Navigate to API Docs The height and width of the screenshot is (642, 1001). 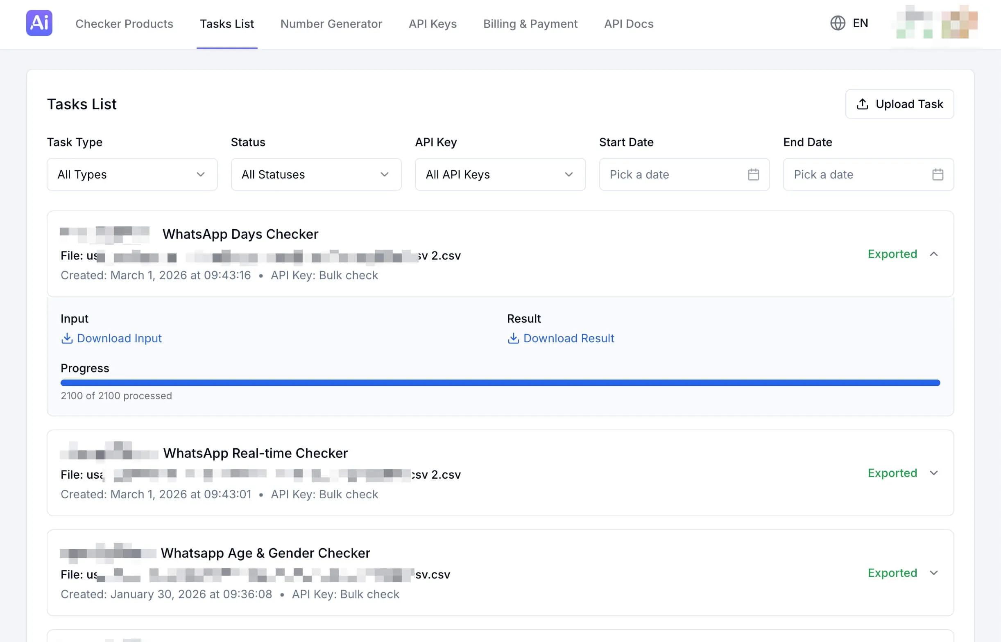628,24
